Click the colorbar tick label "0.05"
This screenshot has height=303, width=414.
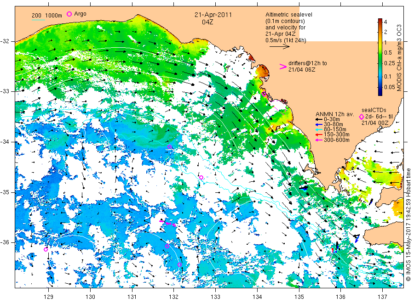click(390, 87)
